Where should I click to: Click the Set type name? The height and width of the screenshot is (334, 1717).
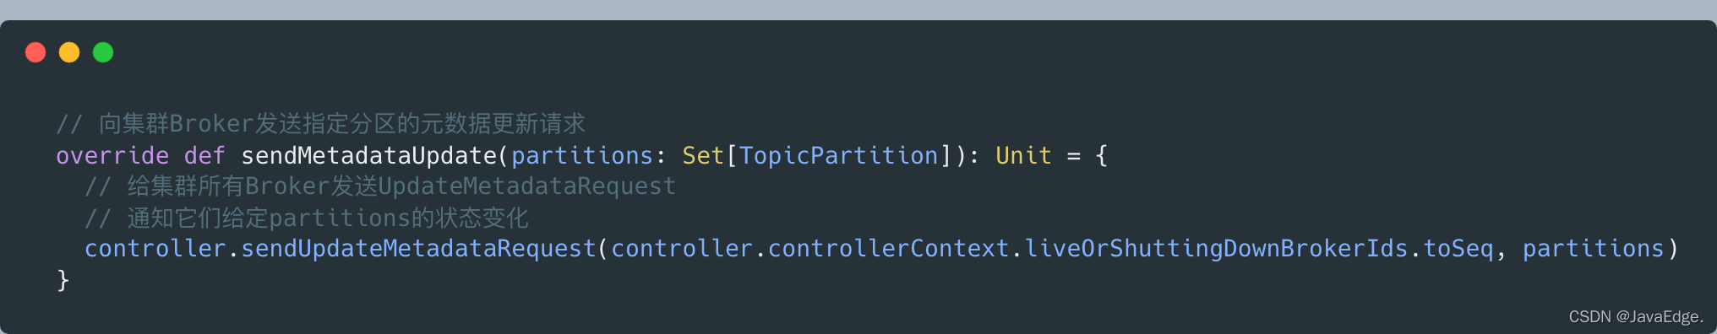[703, 155]
